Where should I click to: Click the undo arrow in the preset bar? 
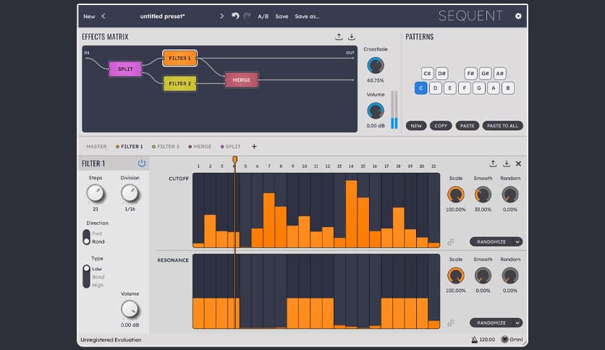(235, 16)
